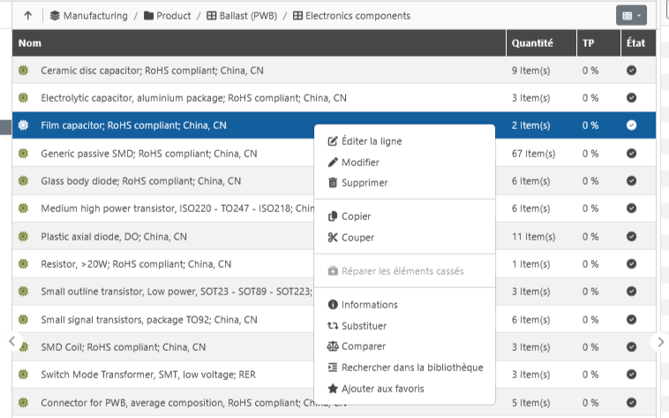Click the status check of Switch Mode Transformer
This screenshot has height=418, width=669.
coord(631,375)
